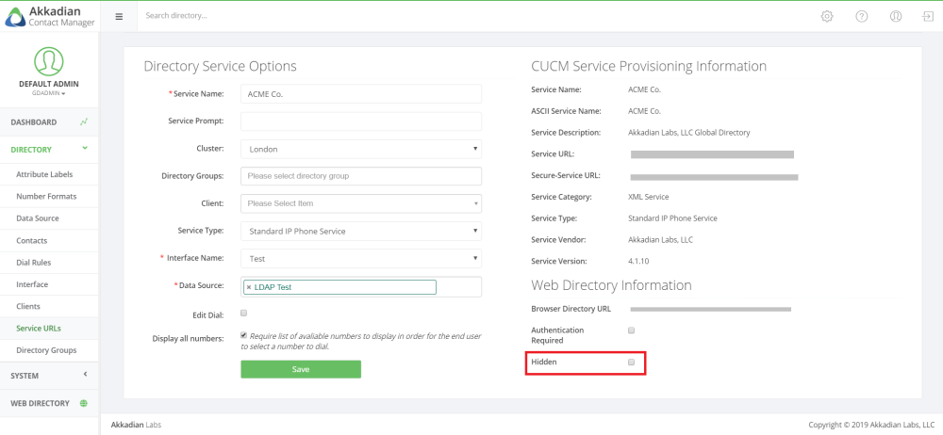Screen dimensions: 943x435
Task: Open the user profile icon in header
Action: pyautogui.click(x=896, y=16)
